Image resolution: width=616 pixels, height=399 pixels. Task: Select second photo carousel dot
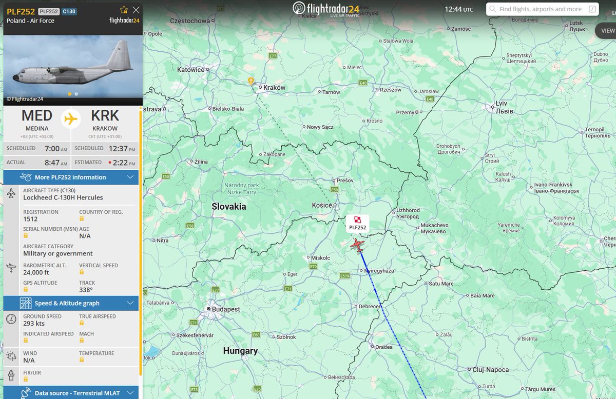click(x=76, y=94)
